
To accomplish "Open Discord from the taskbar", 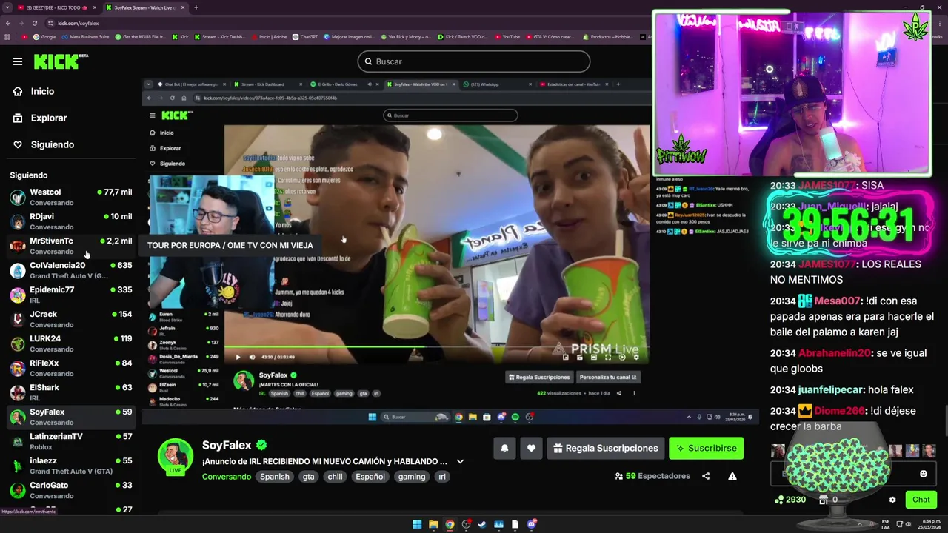I will (x=531, y=524).
